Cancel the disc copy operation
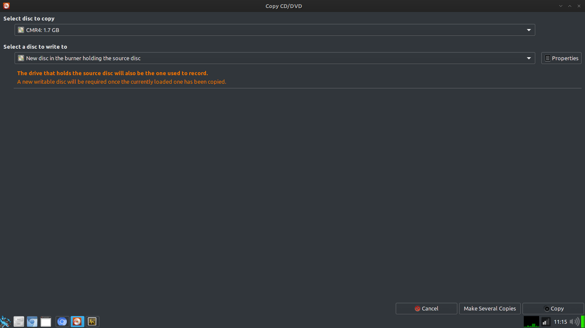Image resolution: width=585 pixels, height=328 pixels. (x=426, y=308)
